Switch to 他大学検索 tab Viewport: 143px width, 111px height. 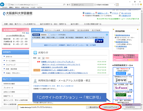click(96, 30)
